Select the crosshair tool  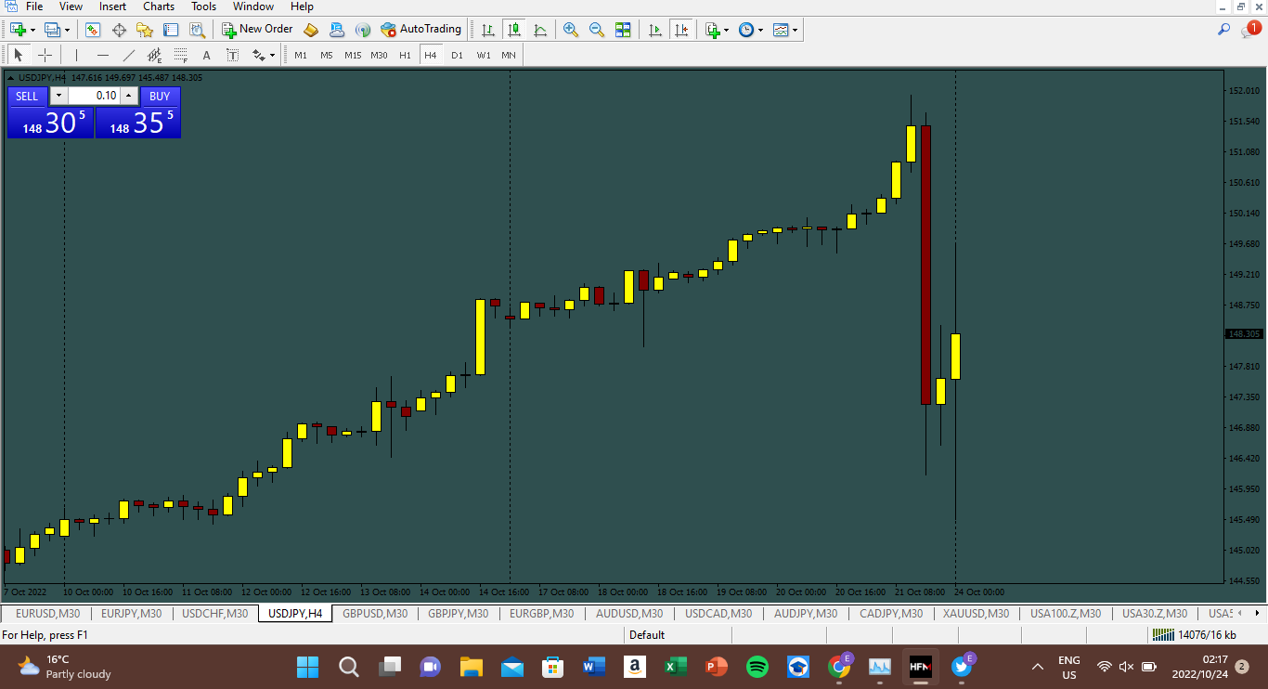click(x=45, y=55)
